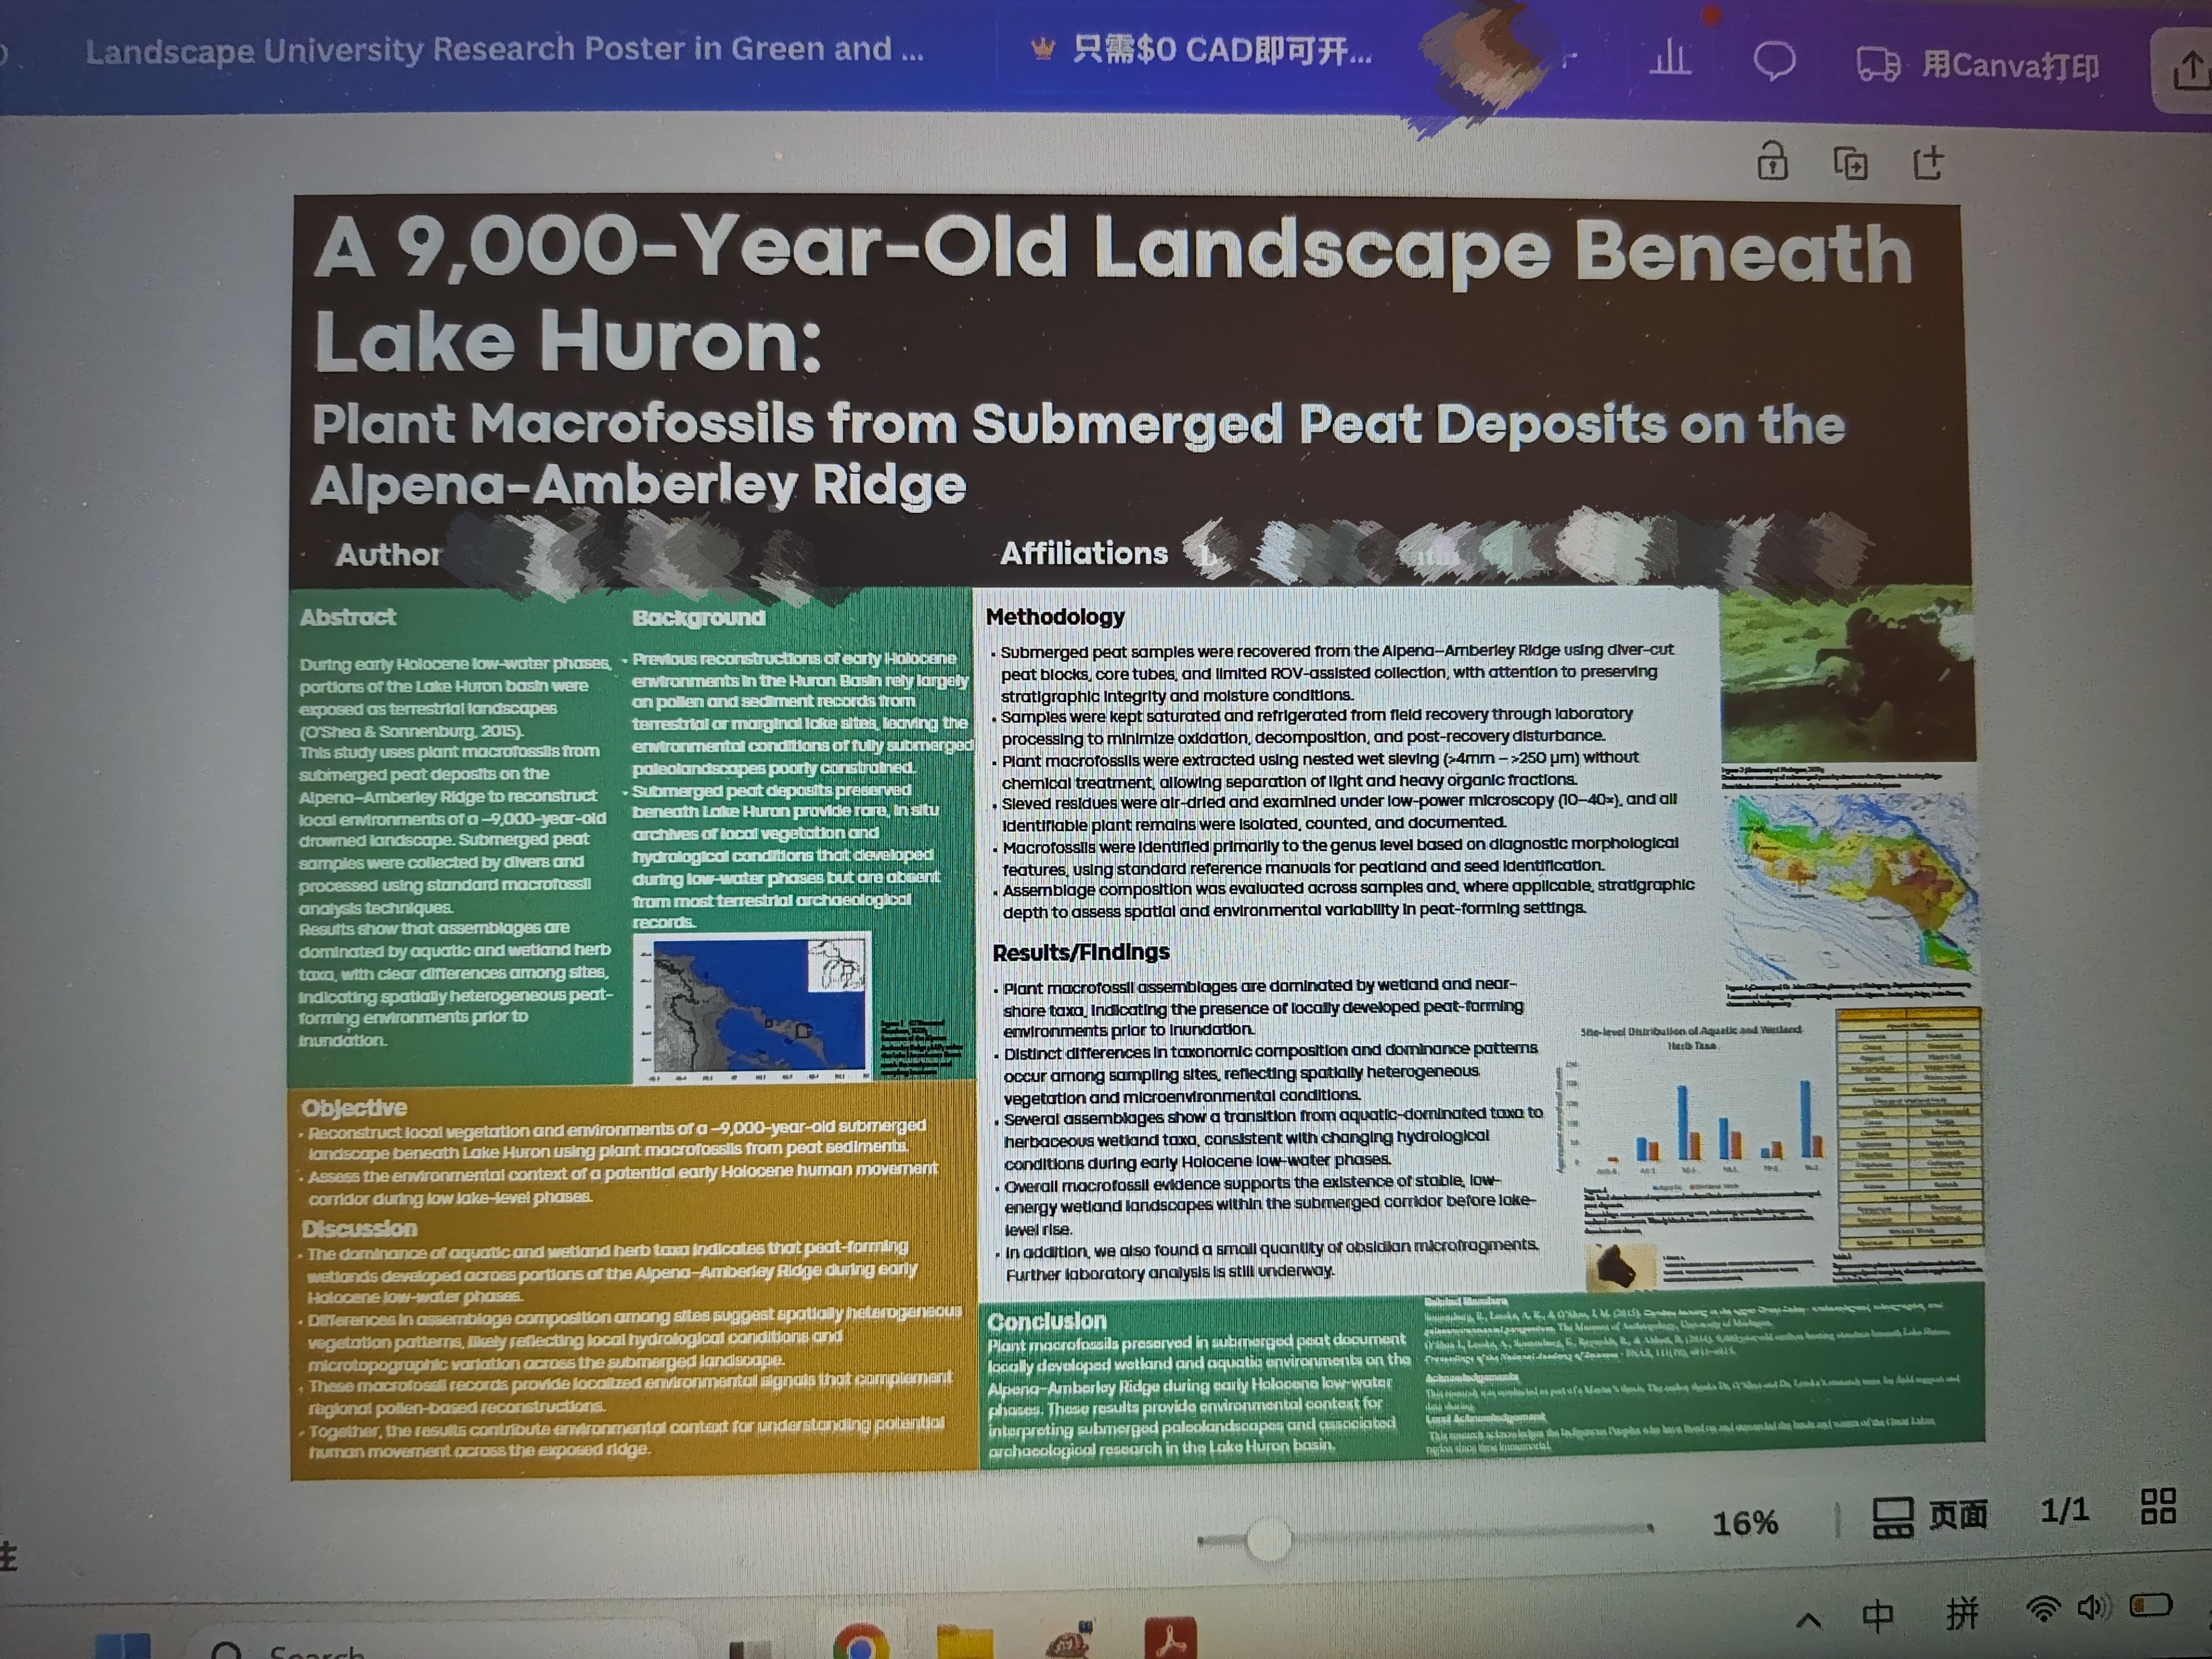Image resolution: width=2212 pixels, height=1659 pixels.
Task: Click the $0 CAD upgrade crown button
Action: click(x=1201, y=49)
